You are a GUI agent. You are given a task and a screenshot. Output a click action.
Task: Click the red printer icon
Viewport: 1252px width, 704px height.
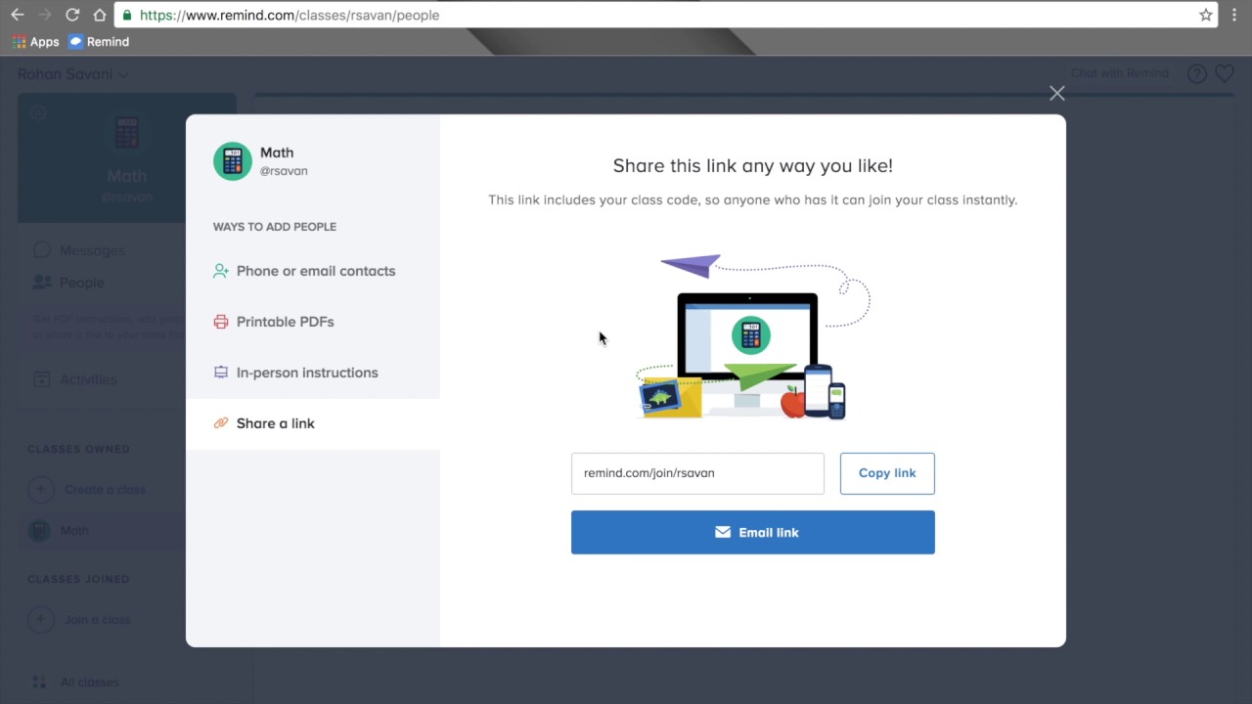pyautogui.click(x=221, y=322)
